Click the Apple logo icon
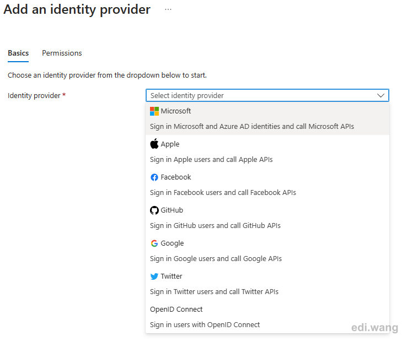Image resolution: width=407 pixels, height=342 pixels. pos(154,144)
